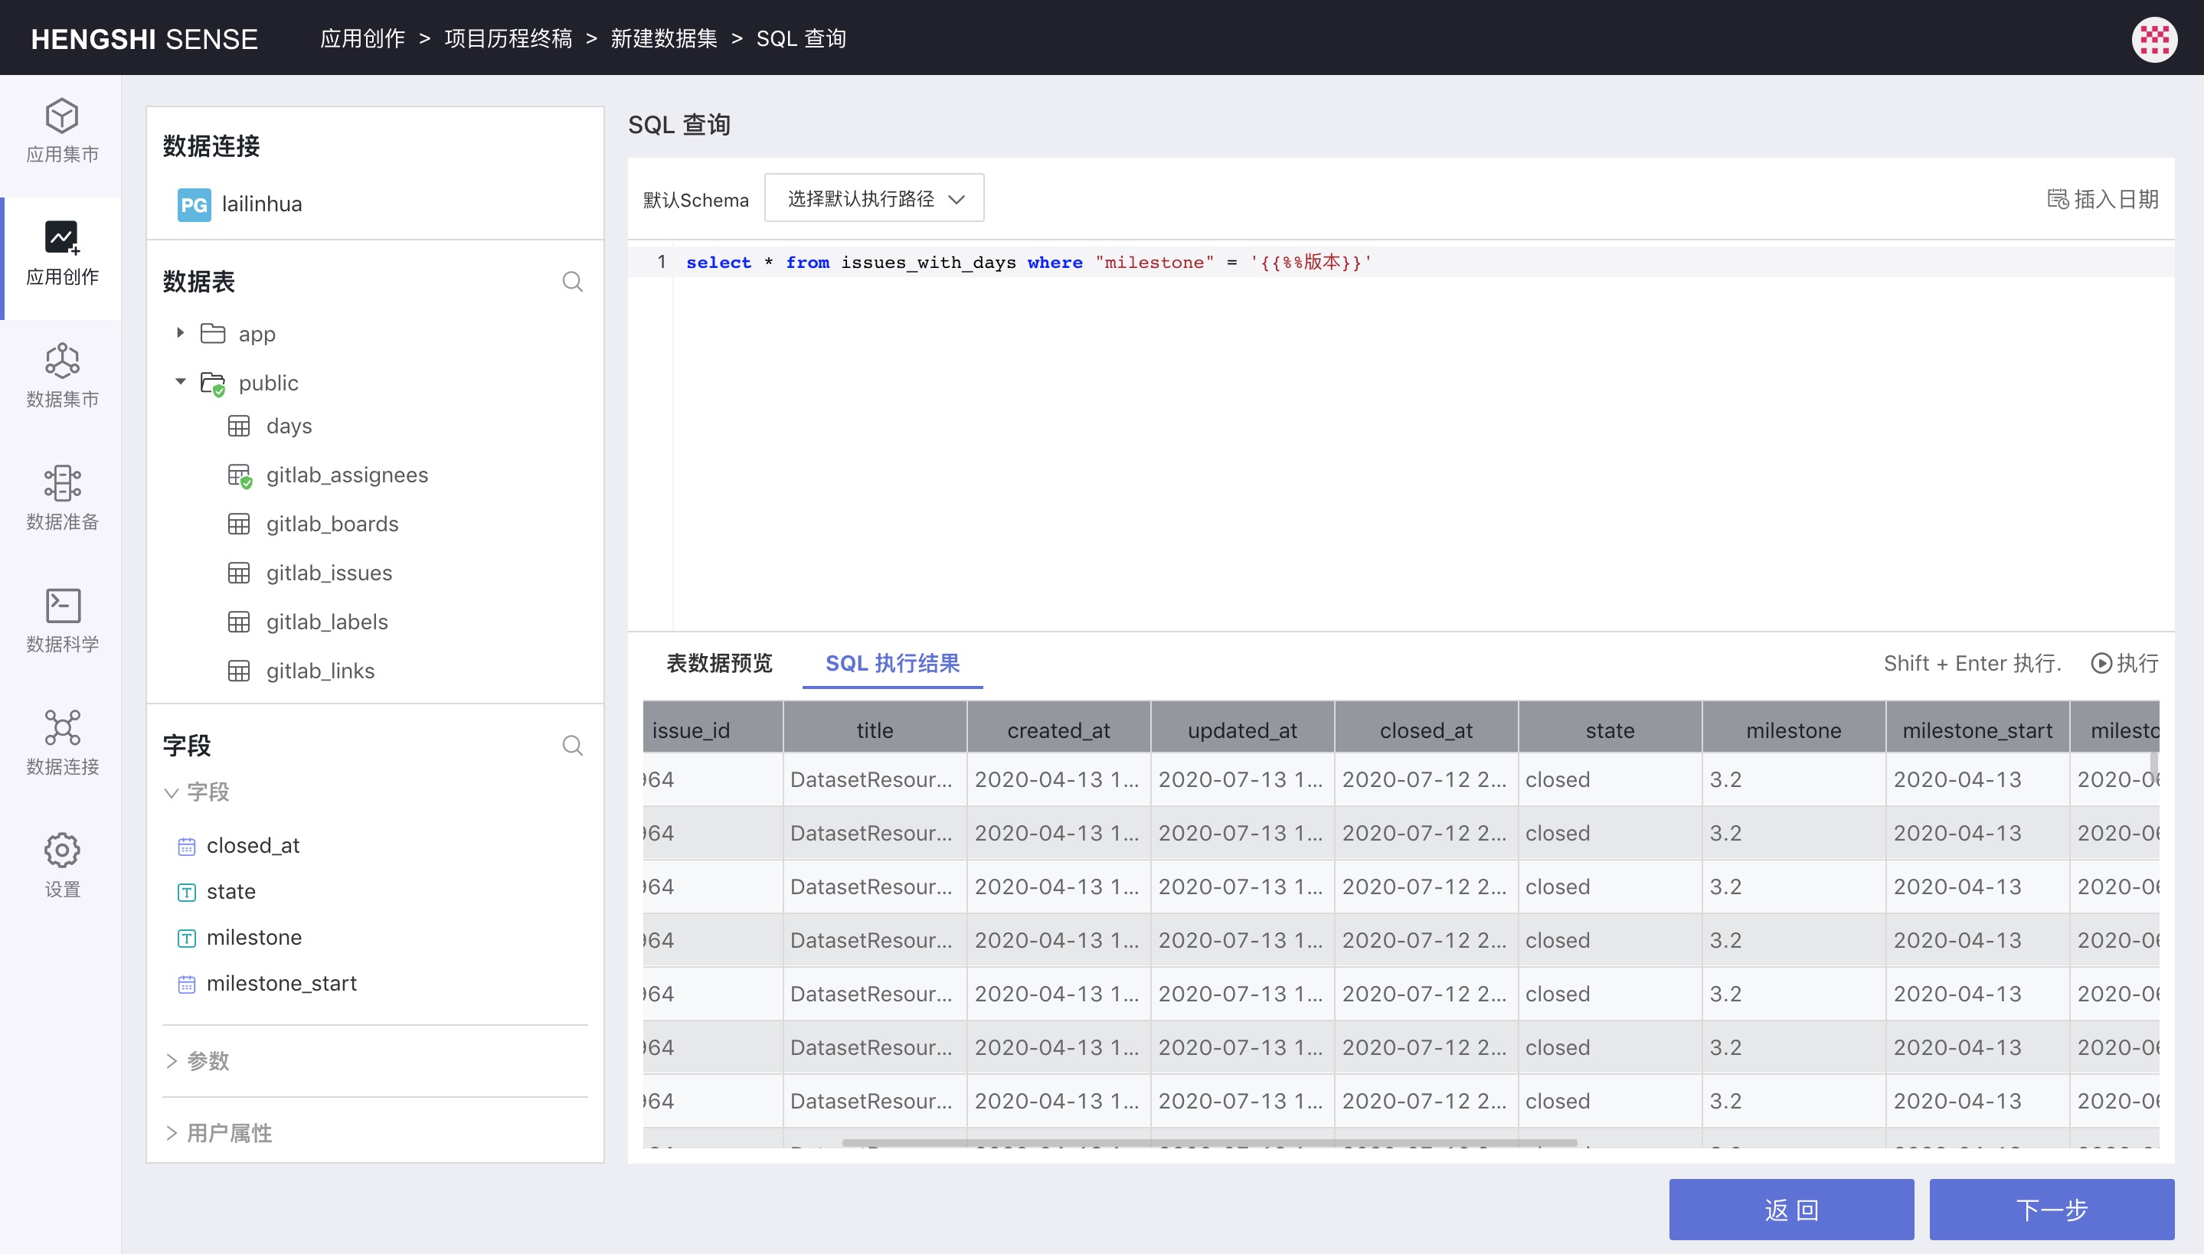
Task: Go to 数据准备 in sidebar
Action: [x=62, y=498]
